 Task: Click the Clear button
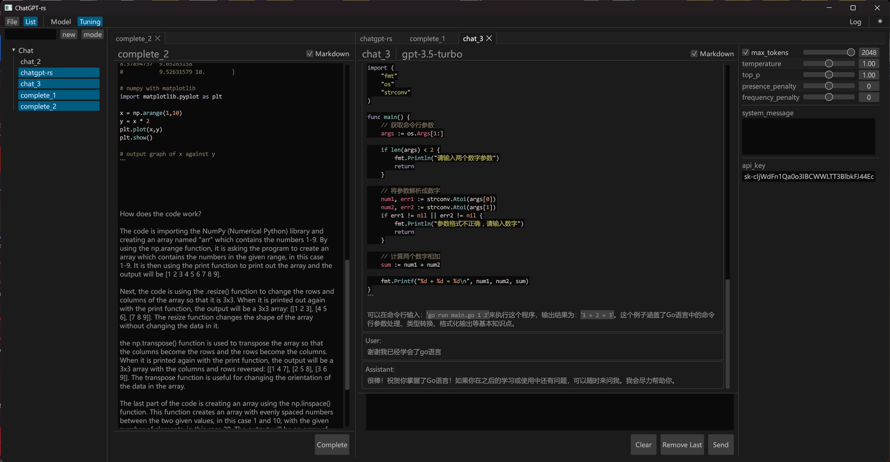point(643,444)
